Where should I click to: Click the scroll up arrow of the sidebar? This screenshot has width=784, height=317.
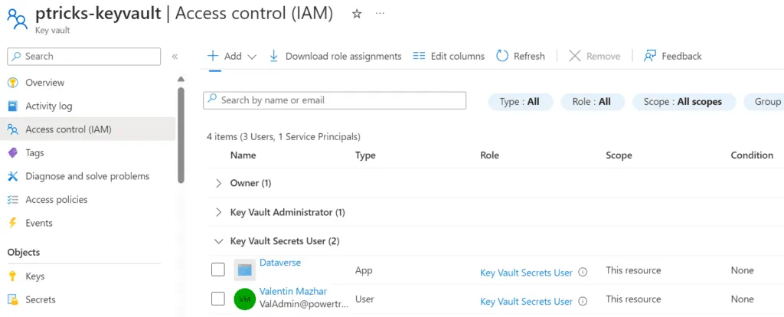pyautogui.click(x=181, y=79)
